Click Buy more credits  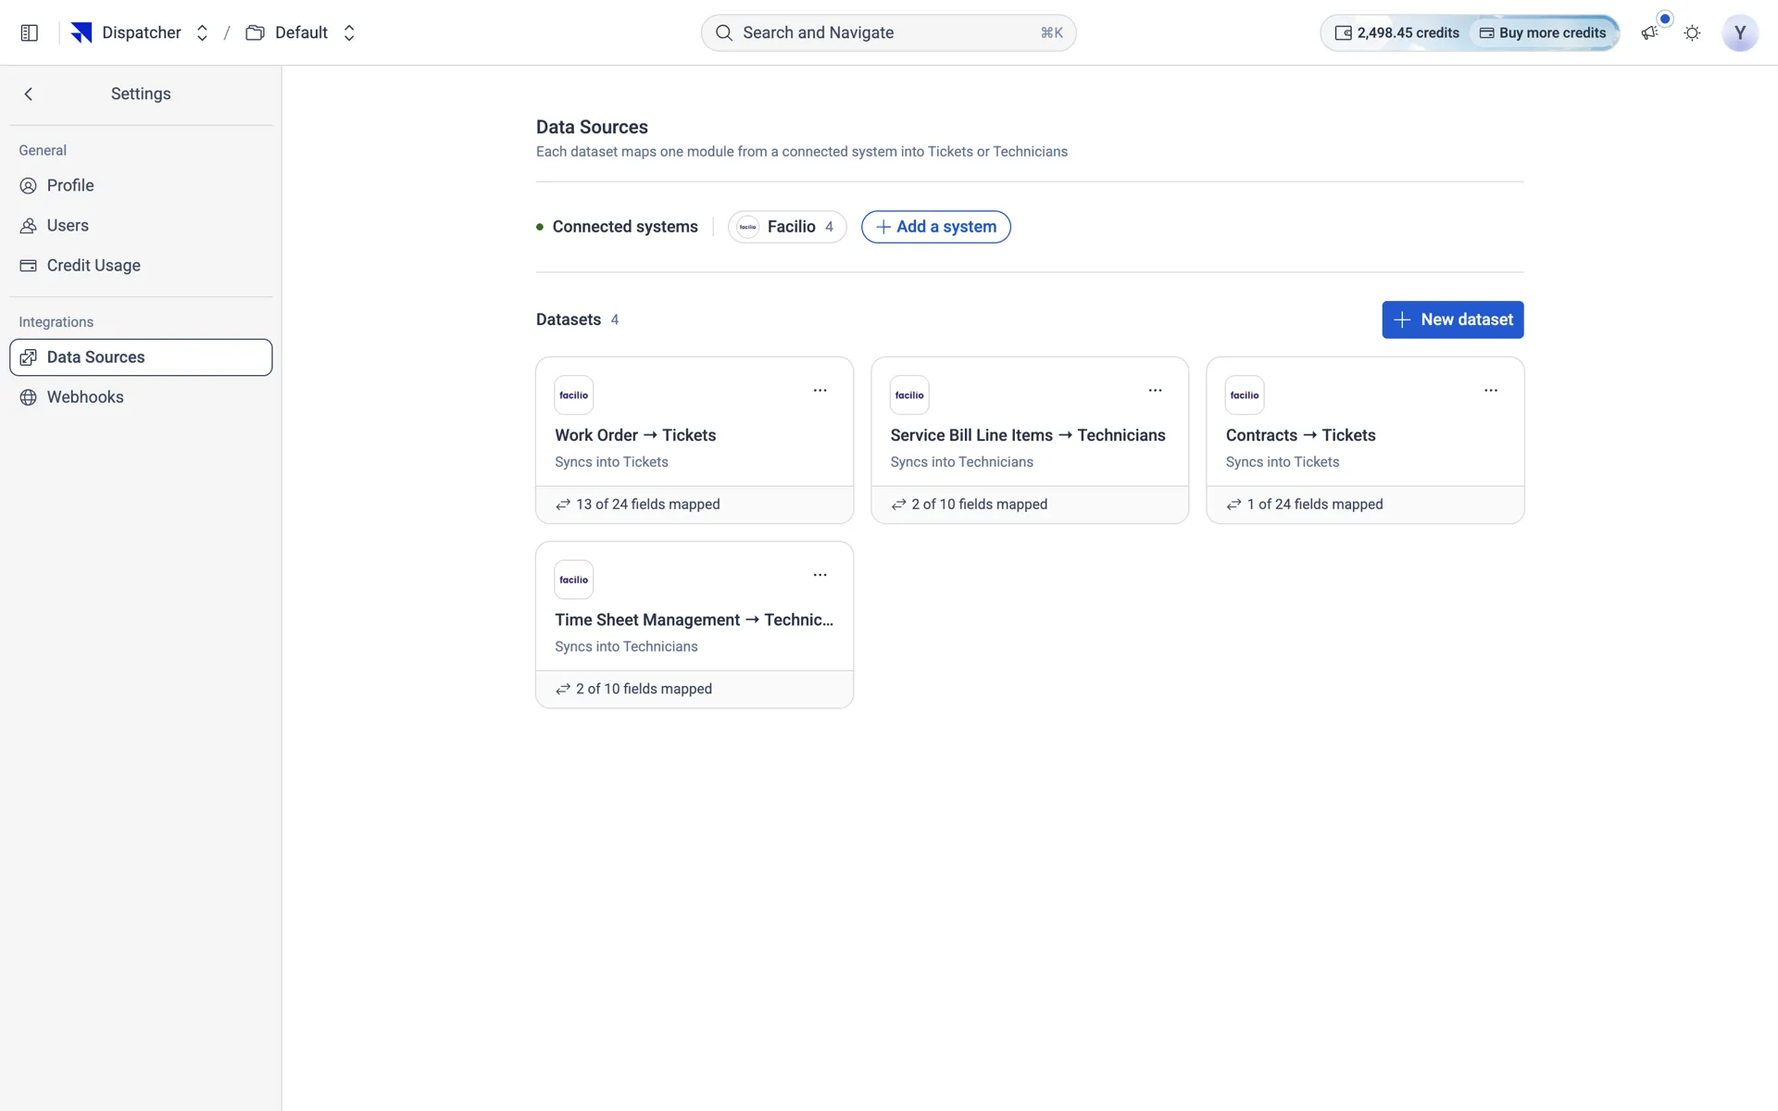click(x=1543, y=32)
